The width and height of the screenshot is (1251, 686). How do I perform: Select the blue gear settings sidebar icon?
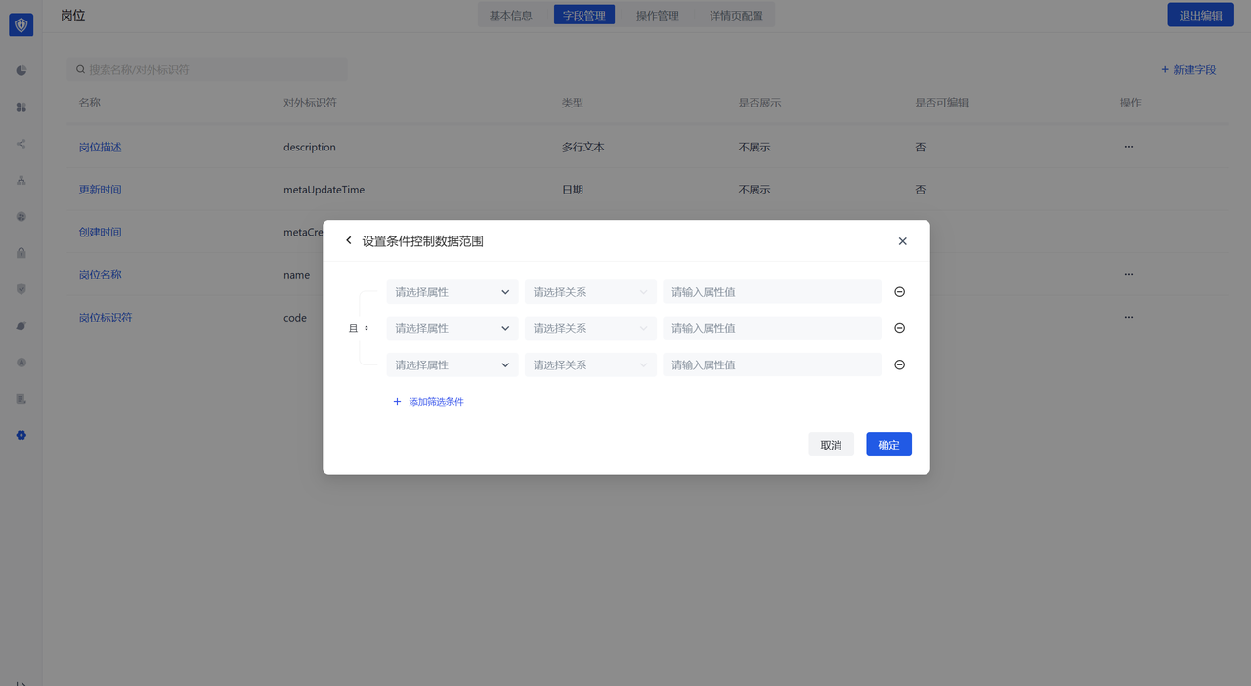coord(22,435)
